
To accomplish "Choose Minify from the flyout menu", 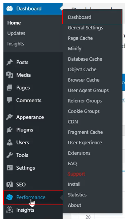I will 75,49.
